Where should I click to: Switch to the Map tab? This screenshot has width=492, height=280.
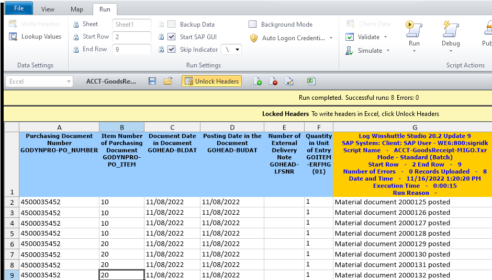tap(76, 9)
